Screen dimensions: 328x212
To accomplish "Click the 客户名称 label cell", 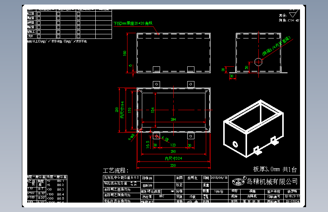I will [274, 192].
